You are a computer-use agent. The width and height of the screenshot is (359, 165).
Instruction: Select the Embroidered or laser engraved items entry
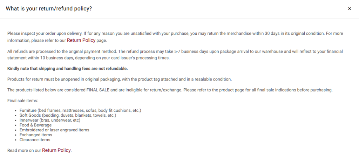pyautogui.click(x=54, y=130)
